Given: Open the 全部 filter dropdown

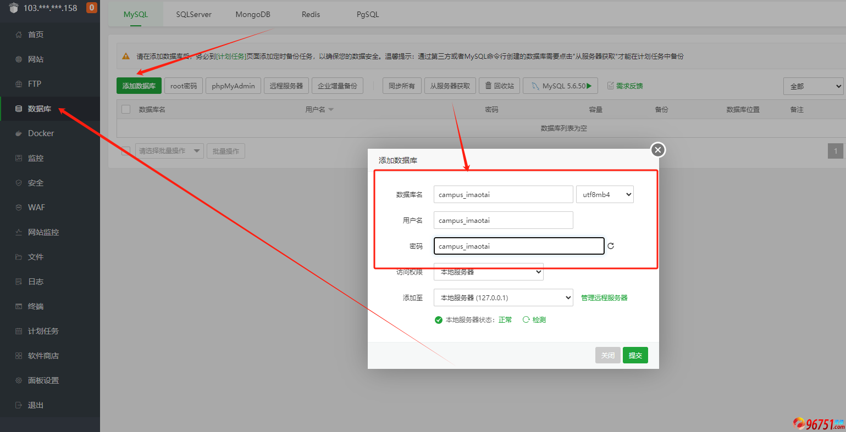Looking at the screenshot, I should (x=813, y=86).
